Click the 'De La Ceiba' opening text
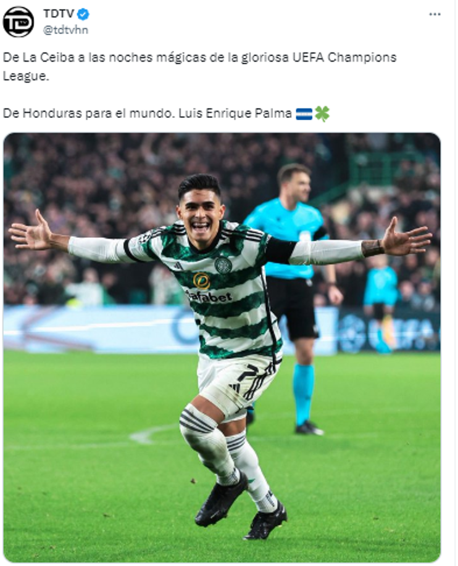458x566 pixels. [x=39, y=57]
